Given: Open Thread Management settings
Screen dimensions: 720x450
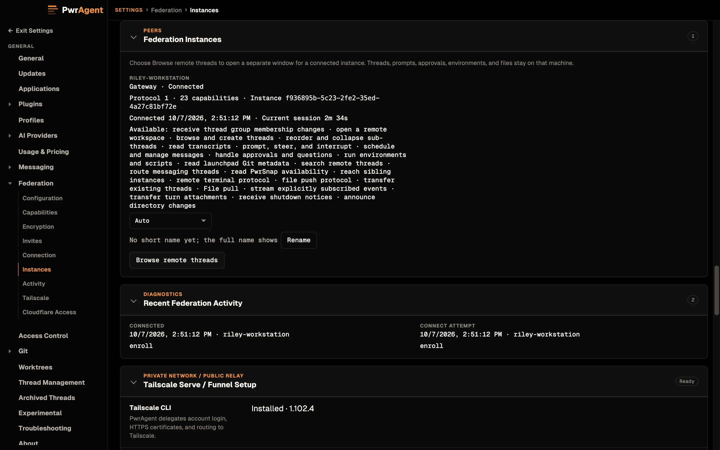Looking at the screenshot, I should (x=51, y=382).
